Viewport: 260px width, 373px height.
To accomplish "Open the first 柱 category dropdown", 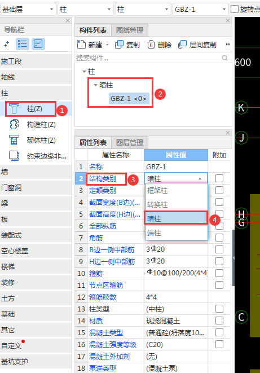I will coord(85,9).
